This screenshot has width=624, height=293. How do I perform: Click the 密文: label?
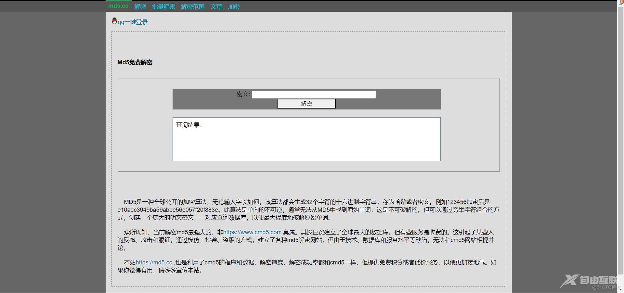tap(243, 94)
